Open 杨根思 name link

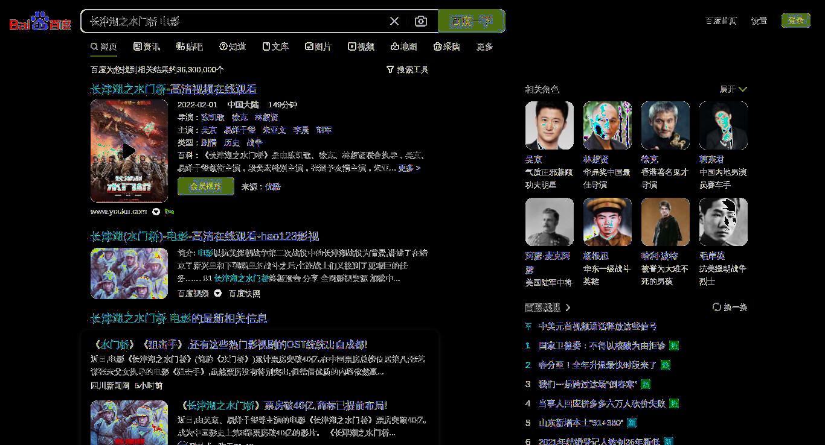tap(596, 256)
